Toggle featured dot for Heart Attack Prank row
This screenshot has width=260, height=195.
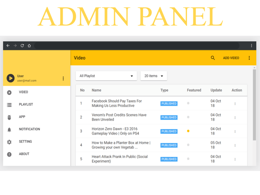(188, 159)
